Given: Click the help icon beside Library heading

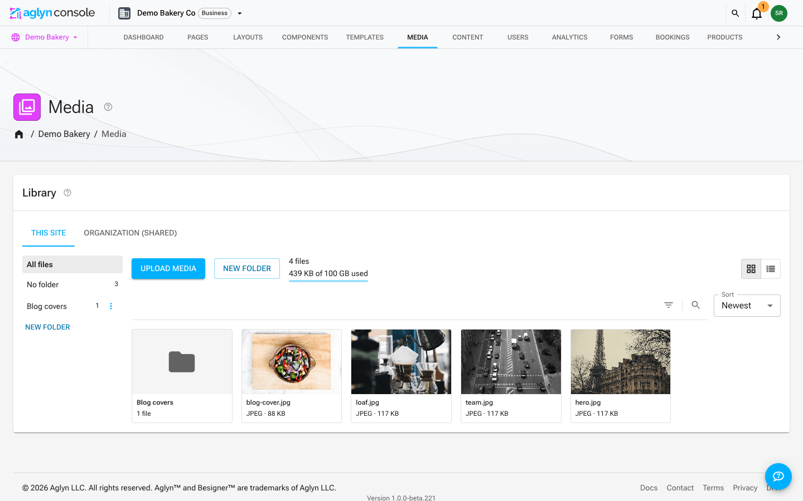Looking at the screenshot, I should [x=67, y=193].
